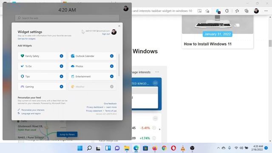The height and width of the screenshot is (153, 272).
Task: Launch Google Chrome from the taskbar
Action: click(x=164, y=148)
